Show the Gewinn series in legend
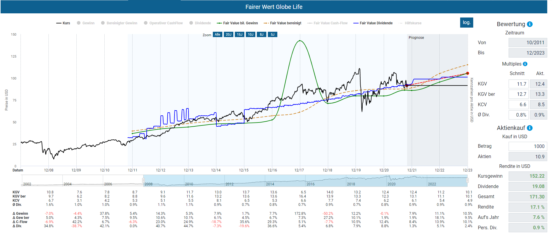 point(86,23)
